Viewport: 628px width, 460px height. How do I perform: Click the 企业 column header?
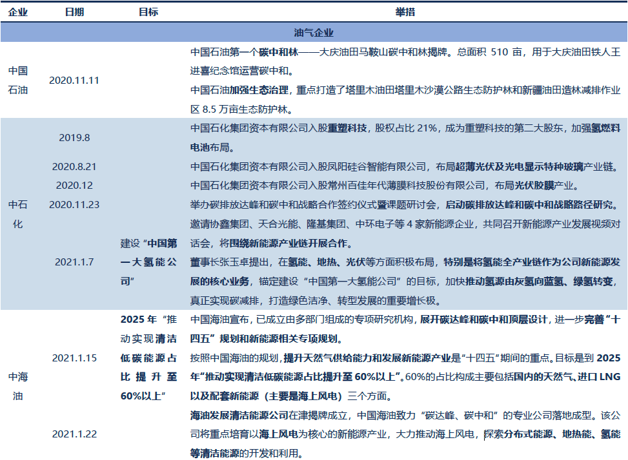[18, 12]
